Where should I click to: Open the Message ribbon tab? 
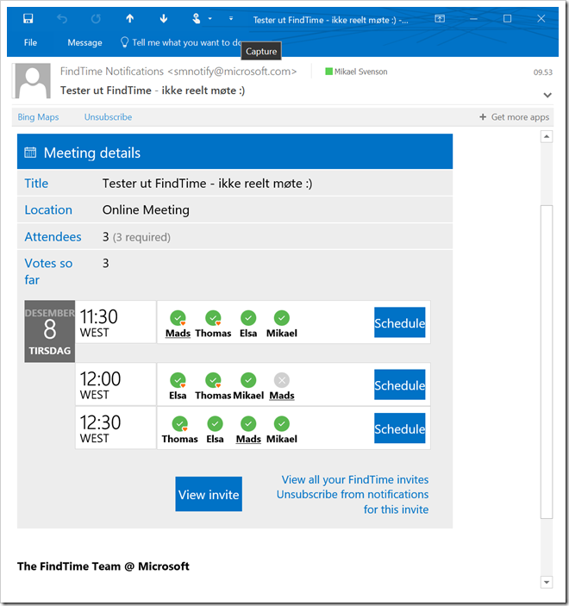(84, 42)
